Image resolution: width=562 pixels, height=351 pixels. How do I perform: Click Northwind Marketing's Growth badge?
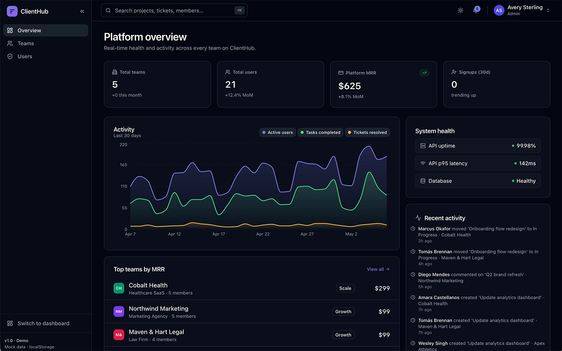coord(343,312)
